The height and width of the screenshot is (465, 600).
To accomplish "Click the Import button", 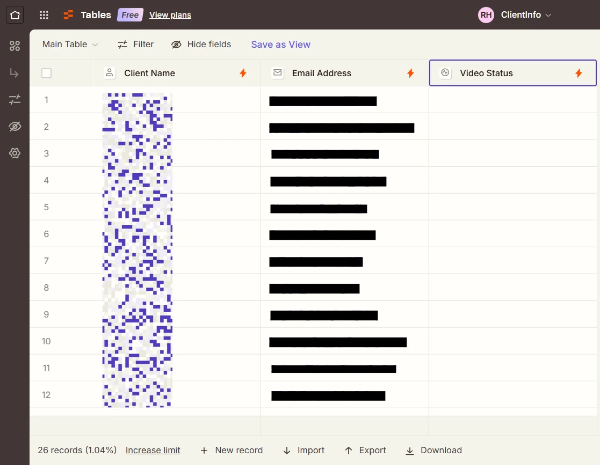I will coord(303,450).
